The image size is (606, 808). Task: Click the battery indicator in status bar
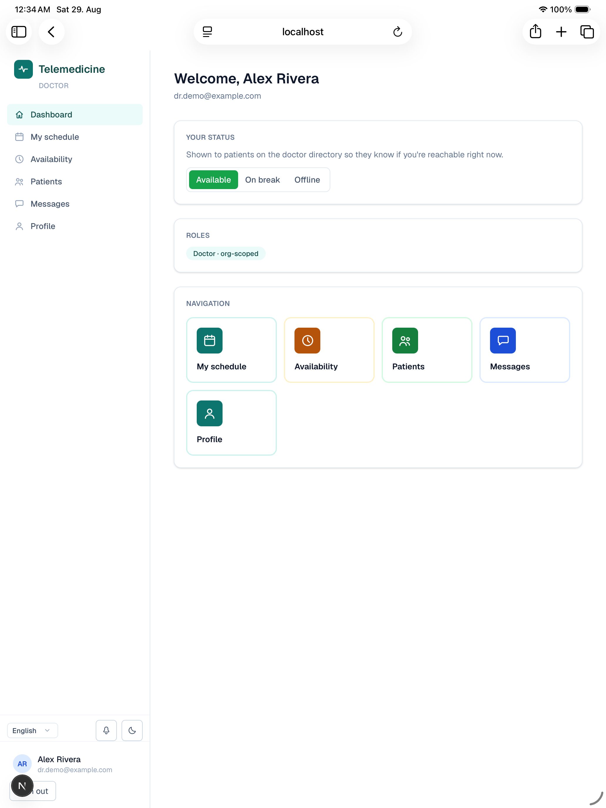tap(583, 9)
